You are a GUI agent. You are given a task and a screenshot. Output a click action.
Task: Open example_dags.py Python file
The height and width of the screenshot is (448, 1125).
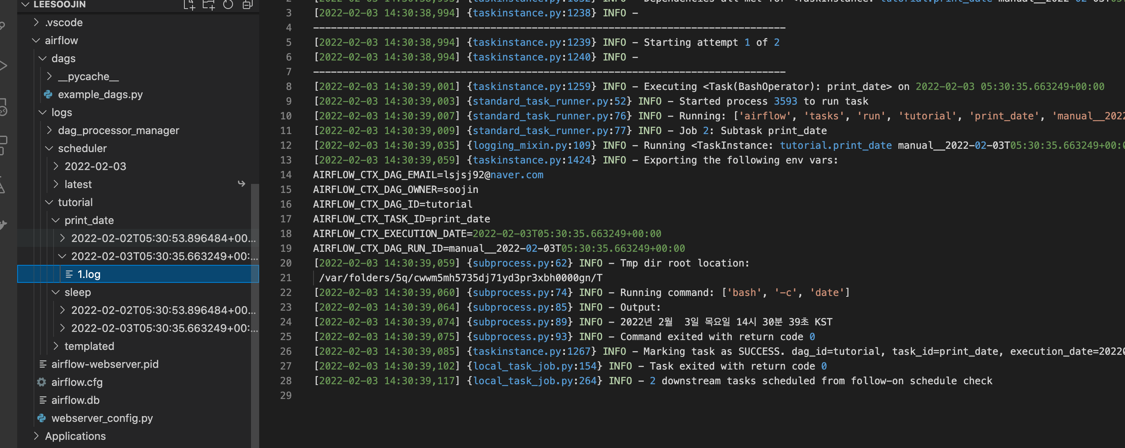pyautogui.click(x=100, y=94)
